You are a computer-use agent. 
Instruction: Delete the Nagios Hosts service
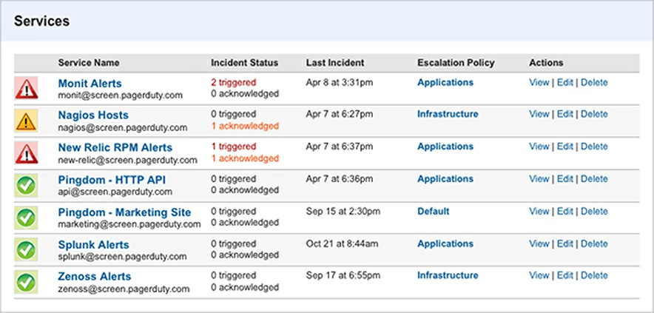tap(594, 114)
